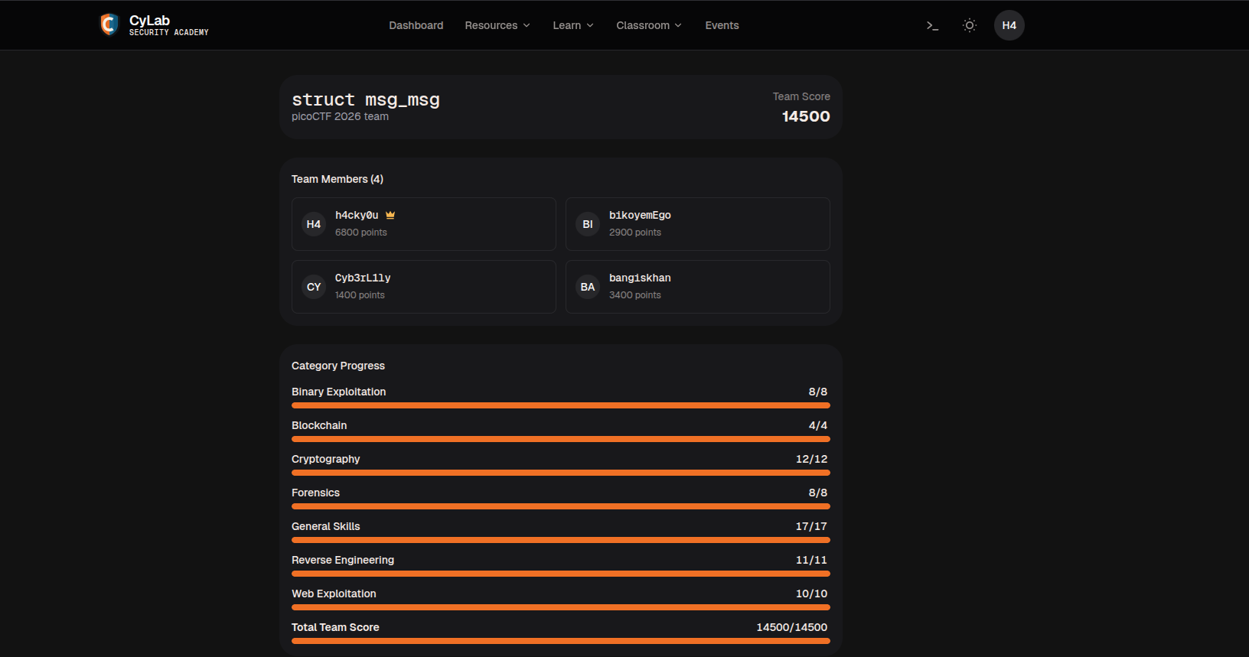
Task: Click the Total Team Score progress bar
Action: click(561, 641)
